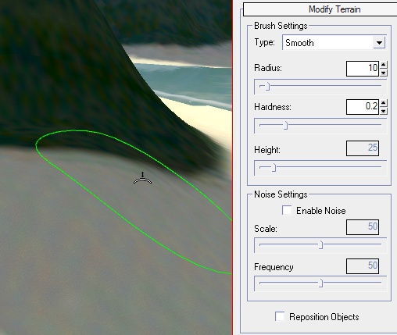This screenshot has height=335, width=397.
Task: Select the Smooth brush type combo box
Action: pos(334,43)
